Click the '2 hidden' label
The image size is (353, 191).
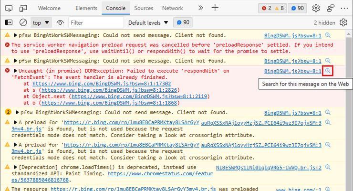pyautogui.click(x=324, y=23)
